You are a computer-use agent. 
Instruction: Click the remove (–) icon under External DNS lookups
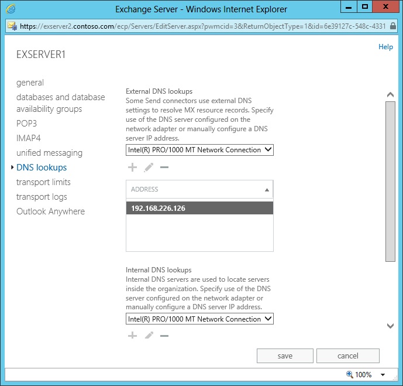click(x=164, y=168)
